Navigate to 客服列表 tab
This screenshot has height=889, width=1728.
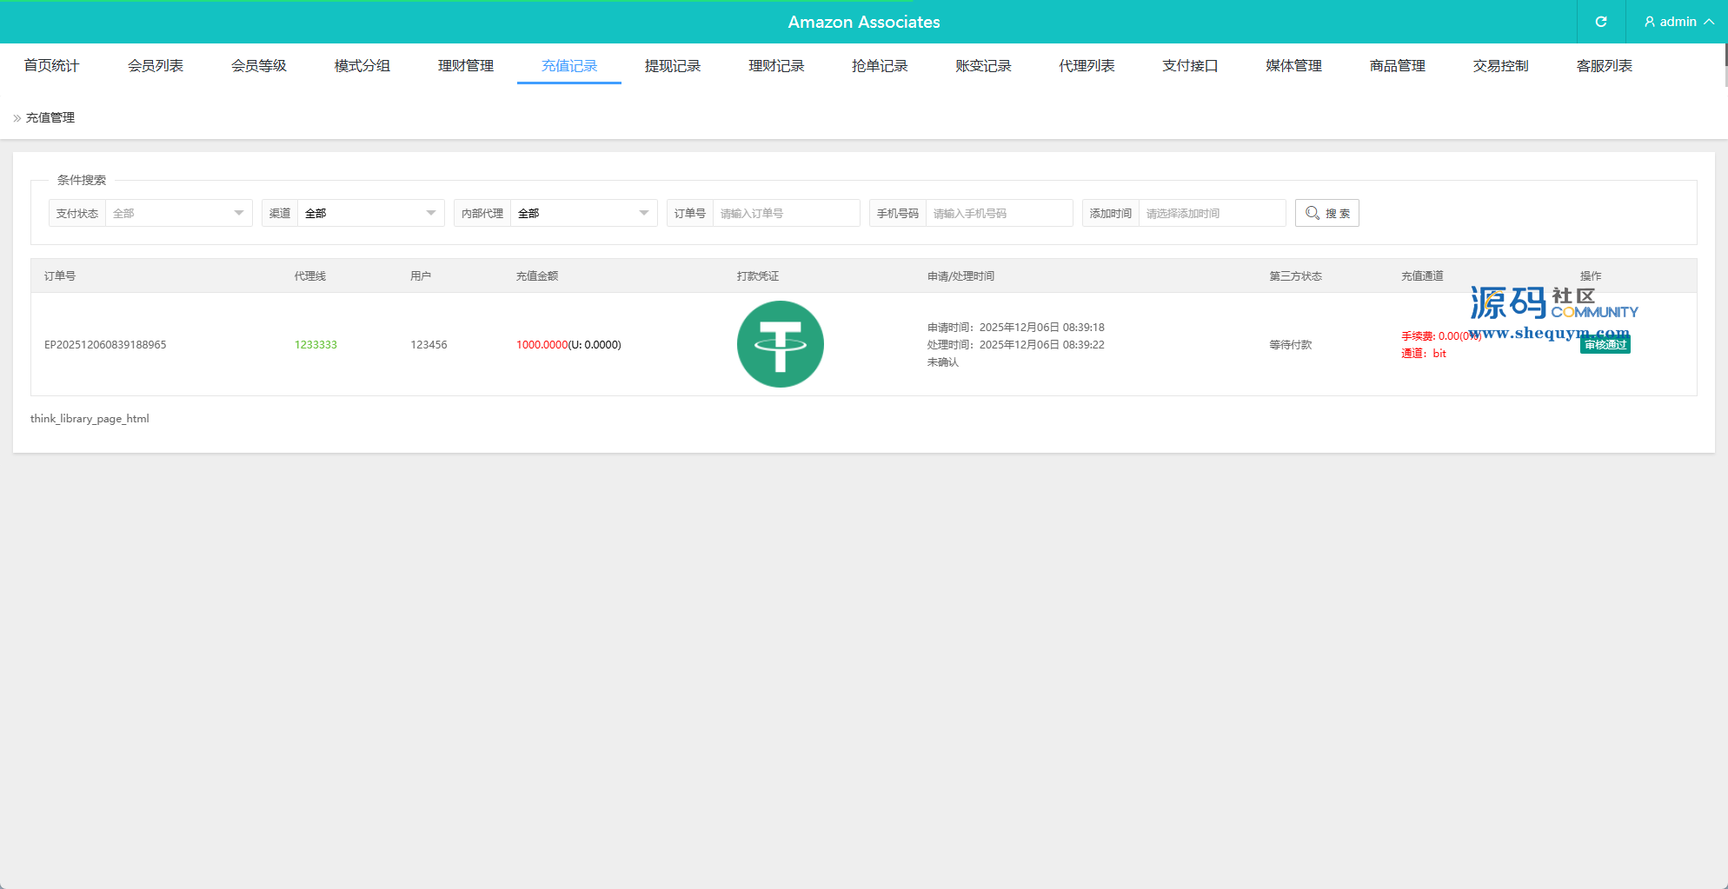(x=1604, y=66)
